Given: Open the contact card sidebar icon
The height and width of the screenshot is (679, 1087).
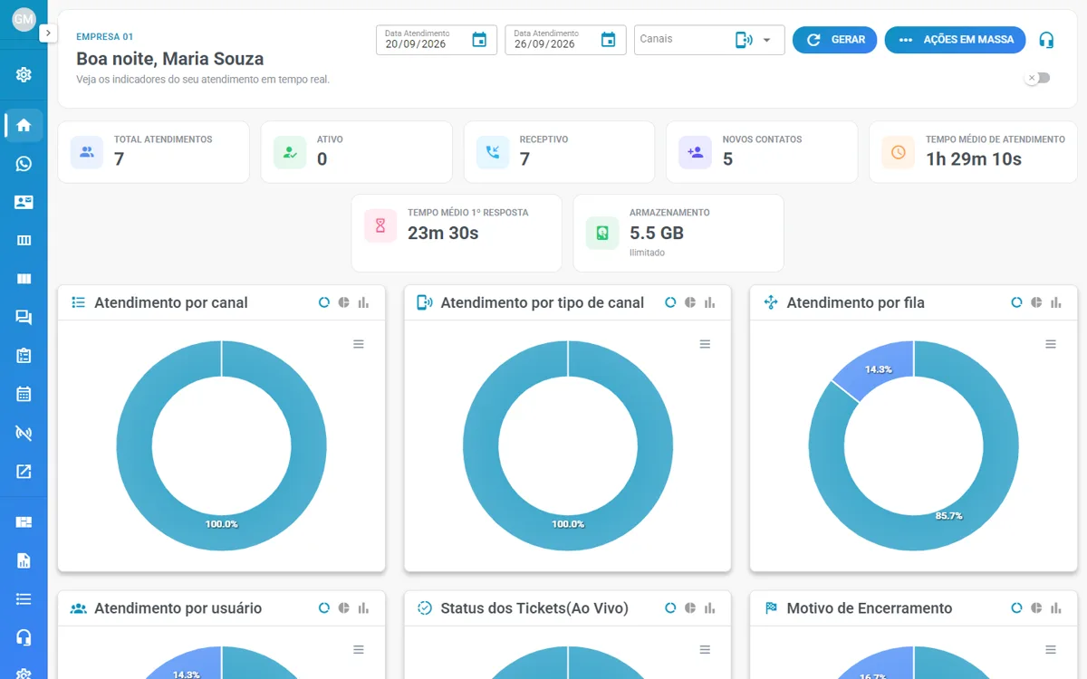Looking at the screenshot, I should pyautogui.click(x=24, y=202).
